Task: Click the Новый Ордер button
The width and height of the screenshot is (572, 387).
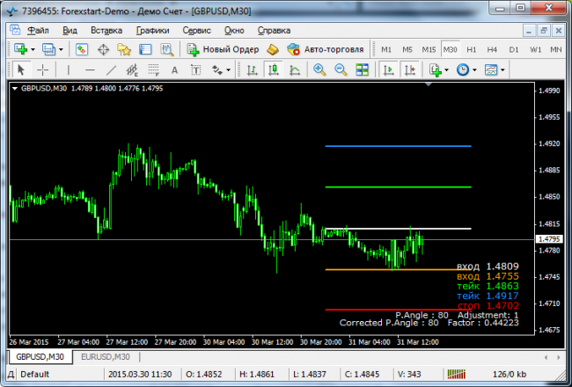Action: [224, 48]
